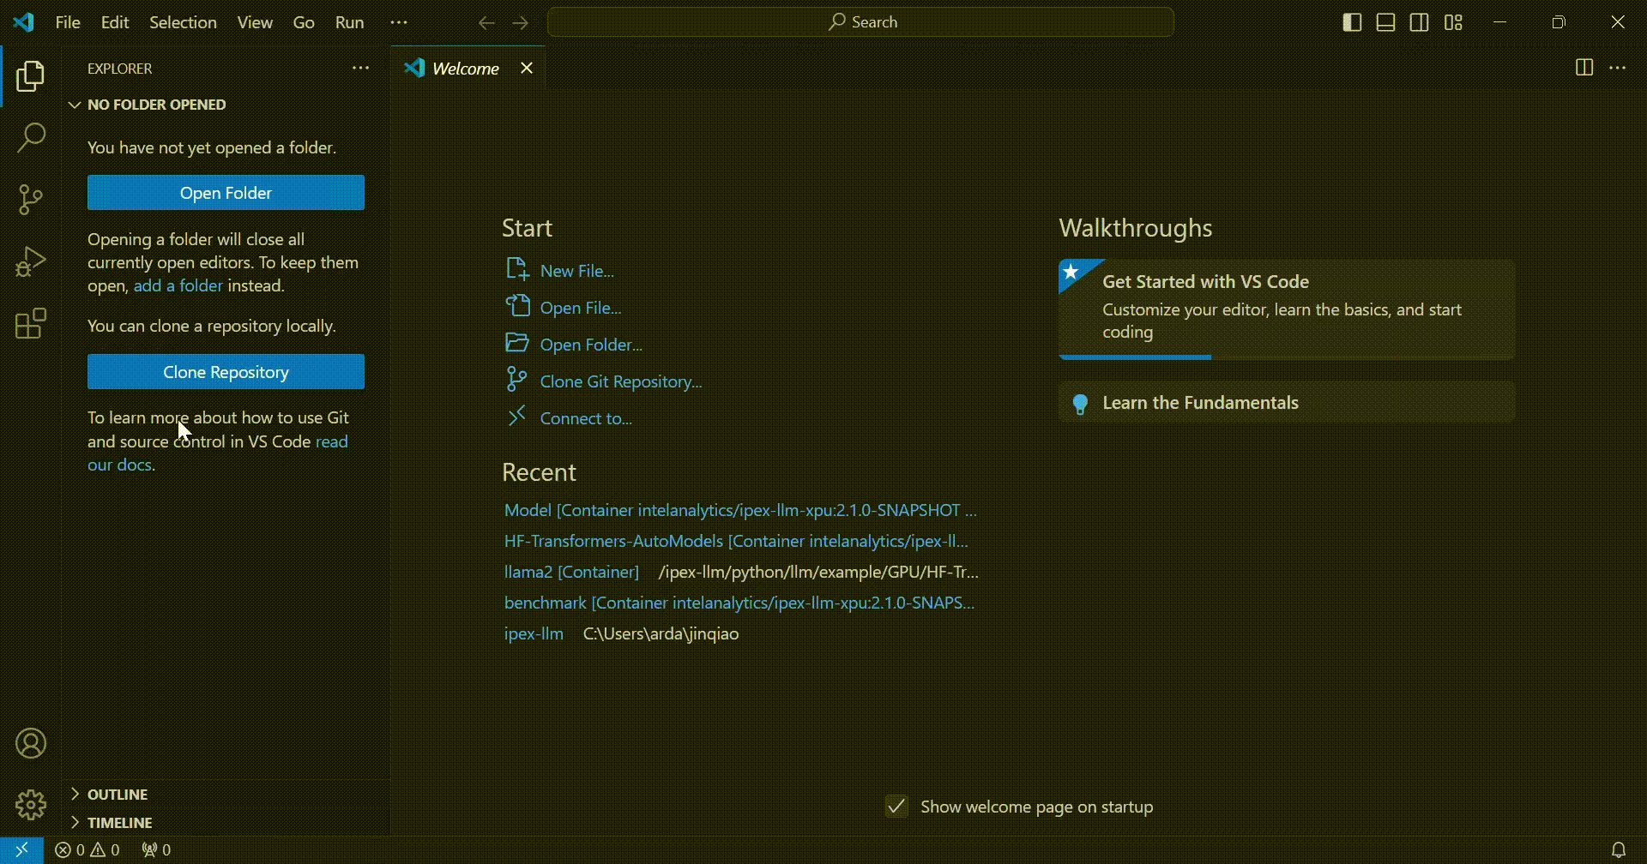Viewport: 1647px width, 864px height.
Task: Show errors and warnings count in status bar
Action: point(87,849)
